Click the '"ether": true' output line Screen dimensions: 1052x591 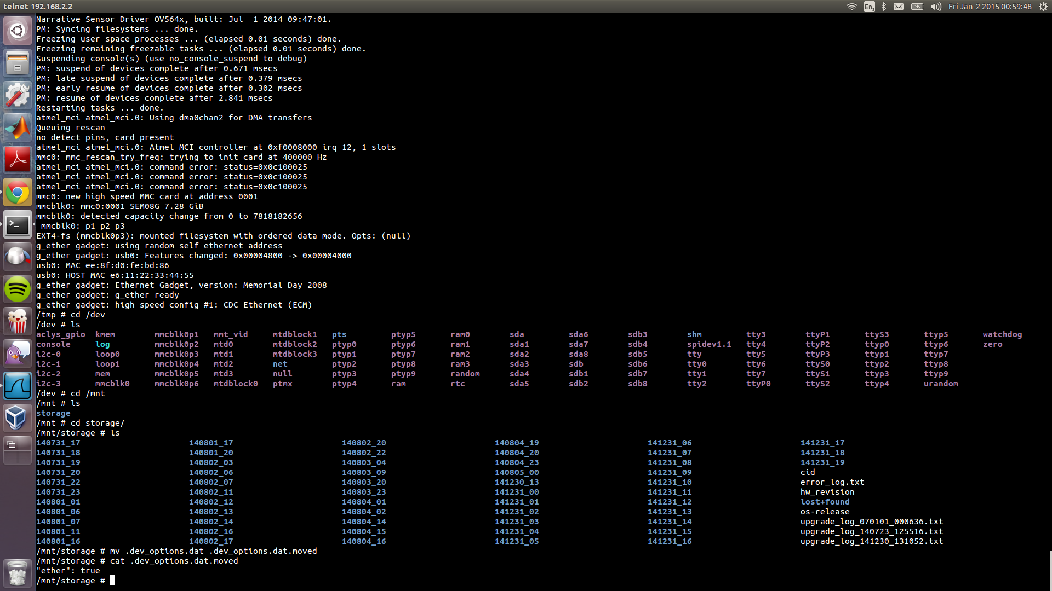click(x=68, y=571)
